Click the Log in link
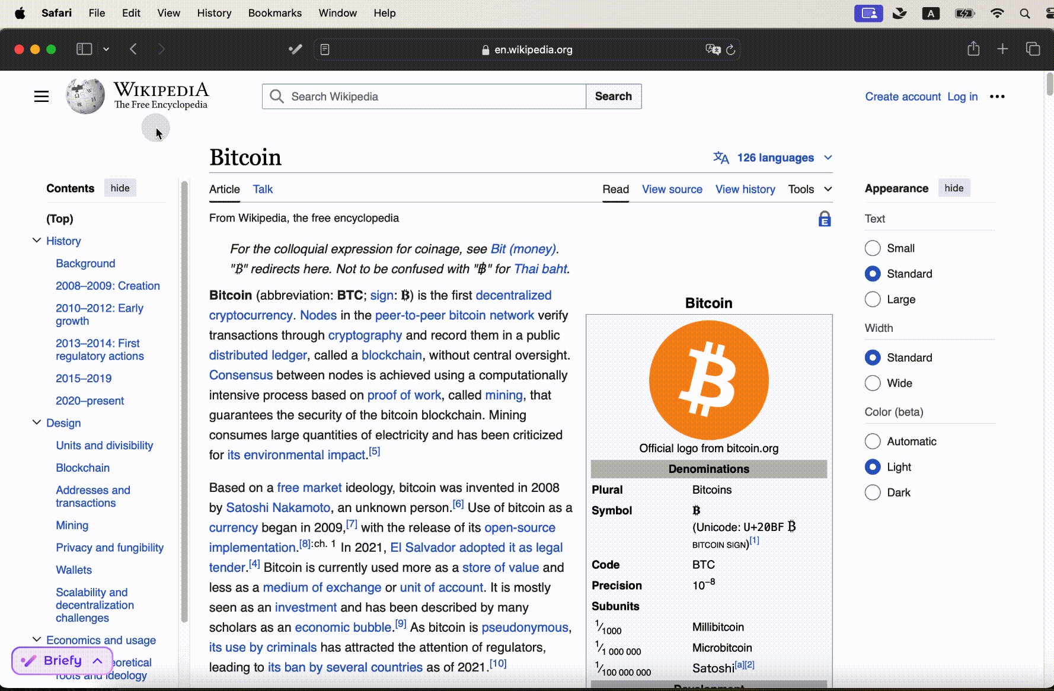Screen dimensions: 1054x691 click(962, 97)
